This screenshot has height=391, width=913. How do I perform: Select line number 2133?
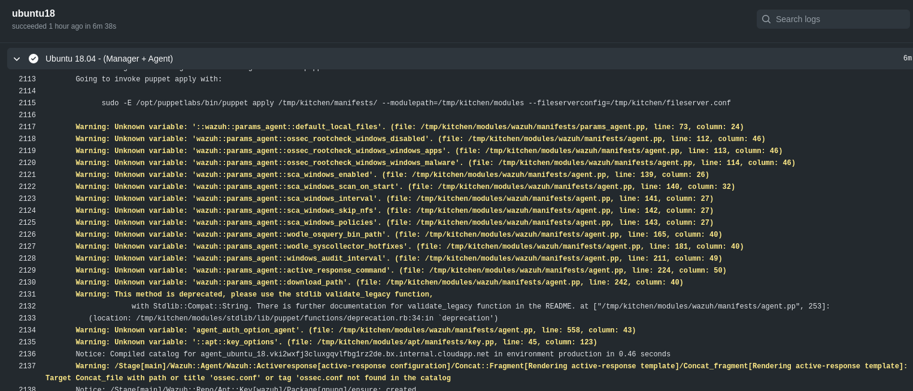(x=27, y=319)
